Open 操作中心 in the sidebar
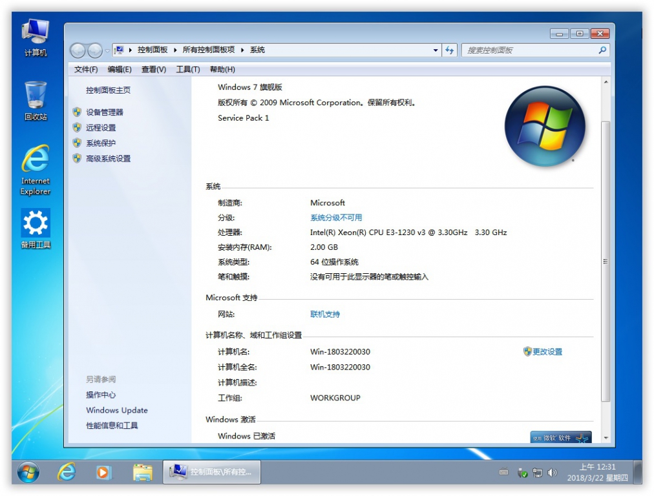The image size is (654, 496). coord(101,395)
